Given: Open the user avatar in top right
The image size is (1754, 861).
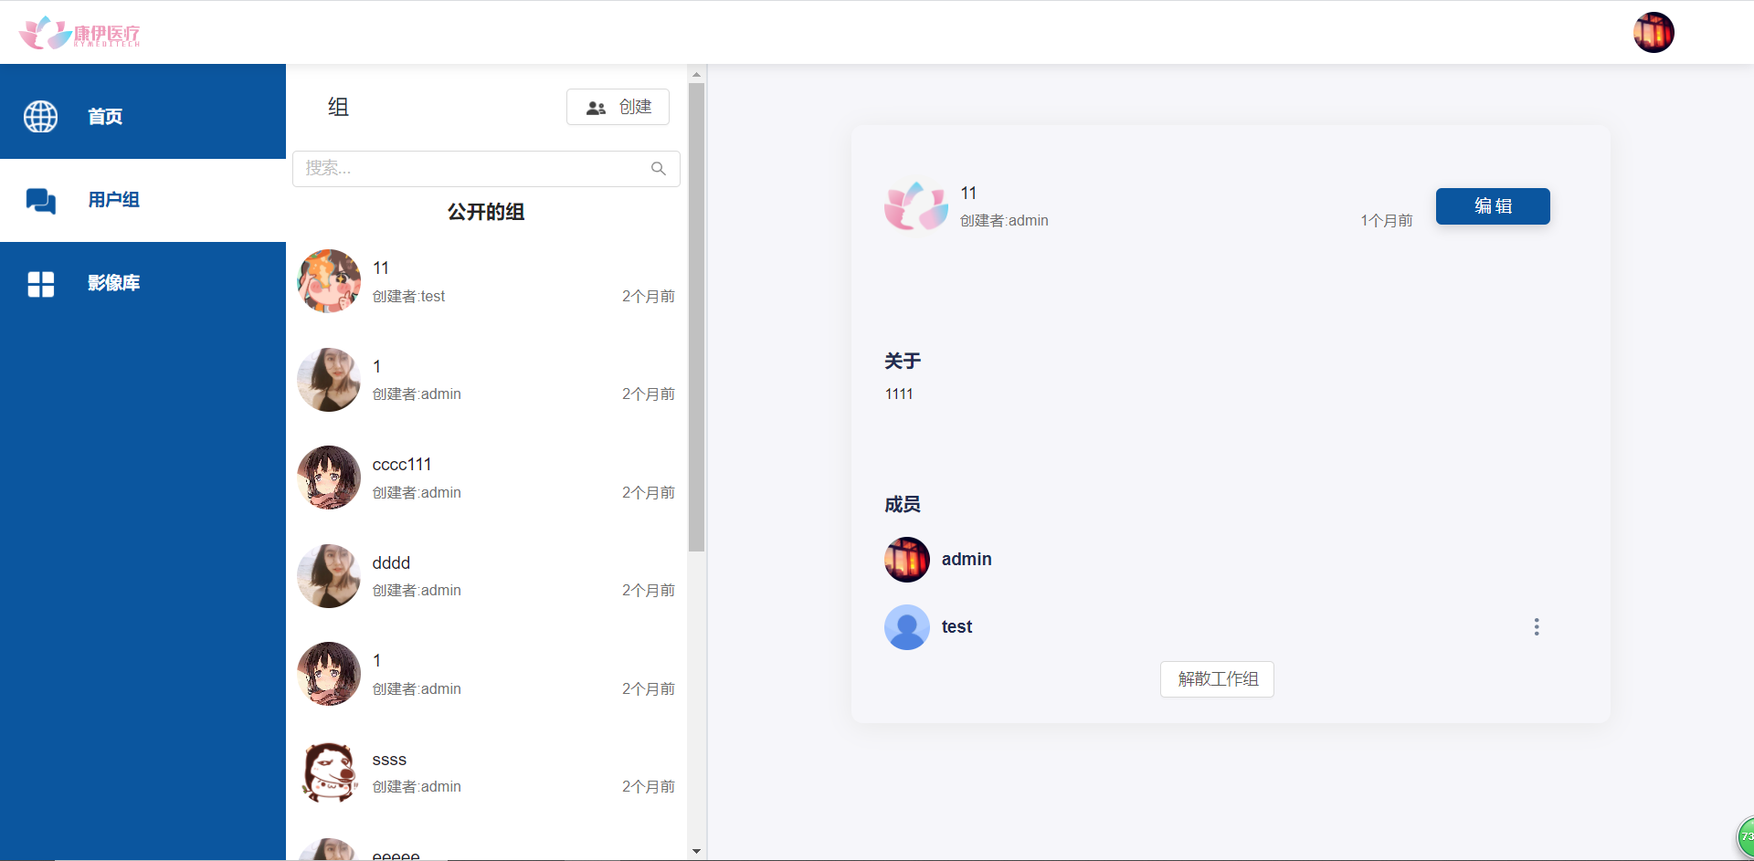Looking at the screenshot, I should tap(1653, 33).
